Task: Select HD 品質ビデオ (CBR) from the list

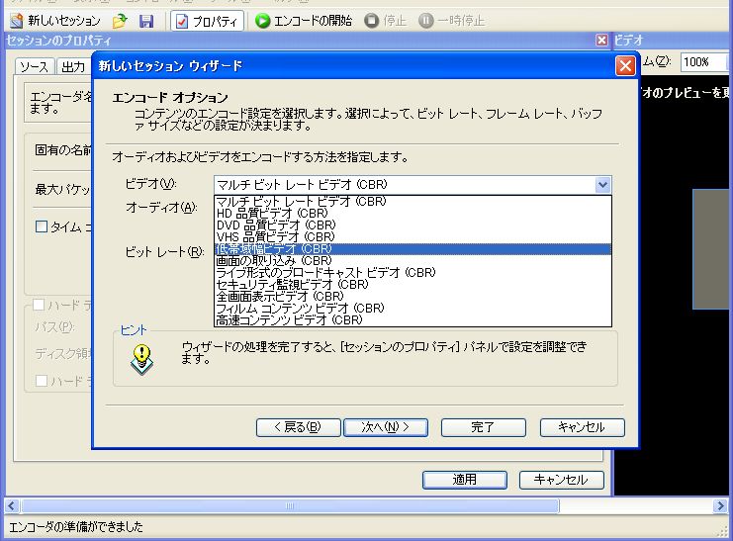Action: click(x=272, y=213)
